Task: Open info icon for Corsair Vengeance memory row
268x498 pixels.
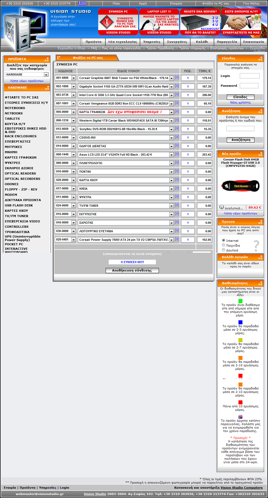Action: pos(177,103)
